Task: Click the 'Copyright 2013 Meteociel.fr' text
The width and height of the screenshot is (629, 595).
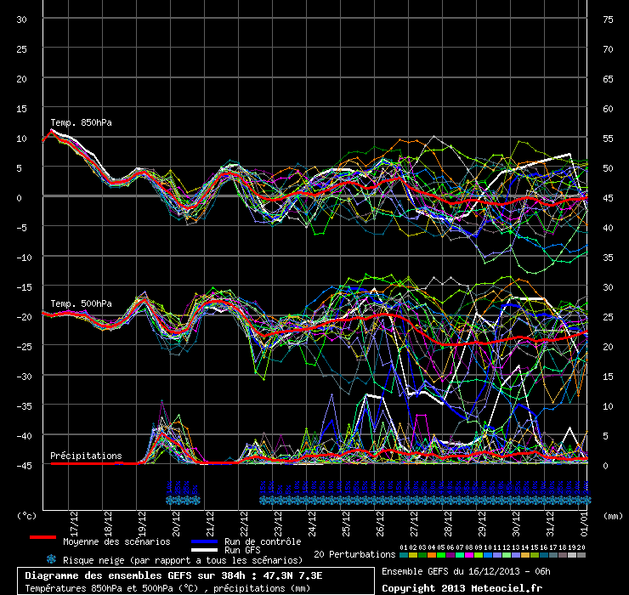Action: (x=462, y=587)
